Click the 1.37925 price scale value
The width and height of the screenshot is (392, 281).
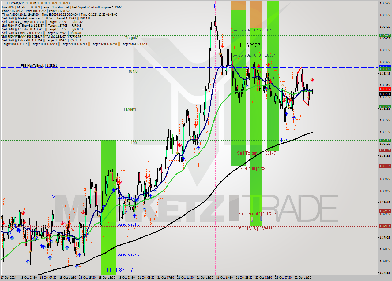385,238
